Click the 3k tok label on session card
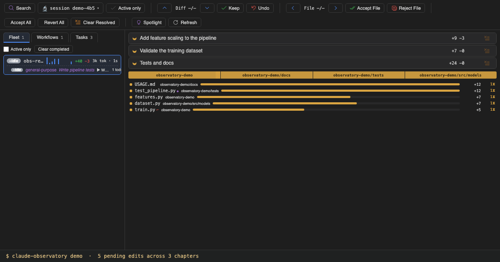This screenshot has height=262, width=500. pos(99,61)
